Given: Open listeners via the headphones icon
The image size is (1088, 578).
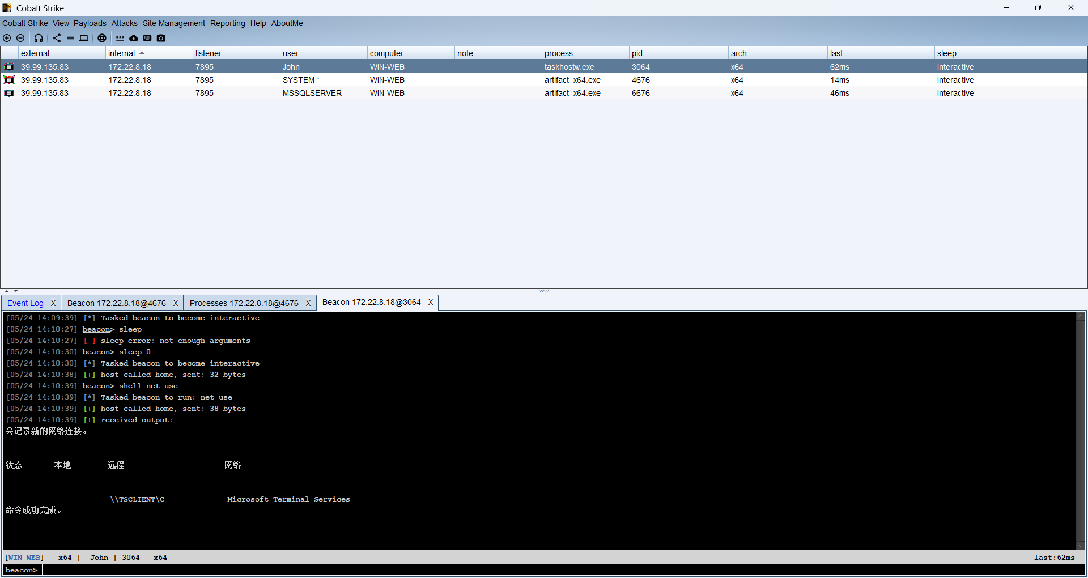Looking at the screenshot, I should (x=39, y=38).
